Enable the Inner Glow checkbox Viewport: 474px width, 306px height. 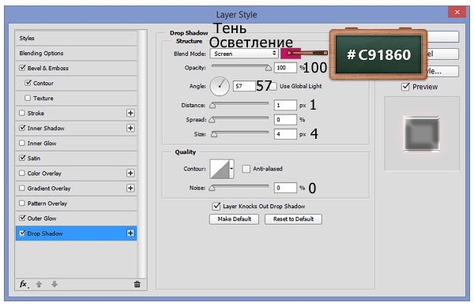22,143
